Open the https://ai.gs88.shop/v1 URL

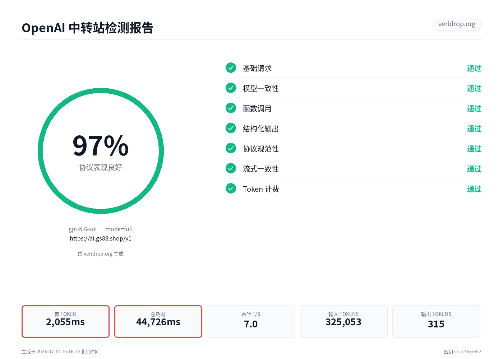(x=101, y=238)
